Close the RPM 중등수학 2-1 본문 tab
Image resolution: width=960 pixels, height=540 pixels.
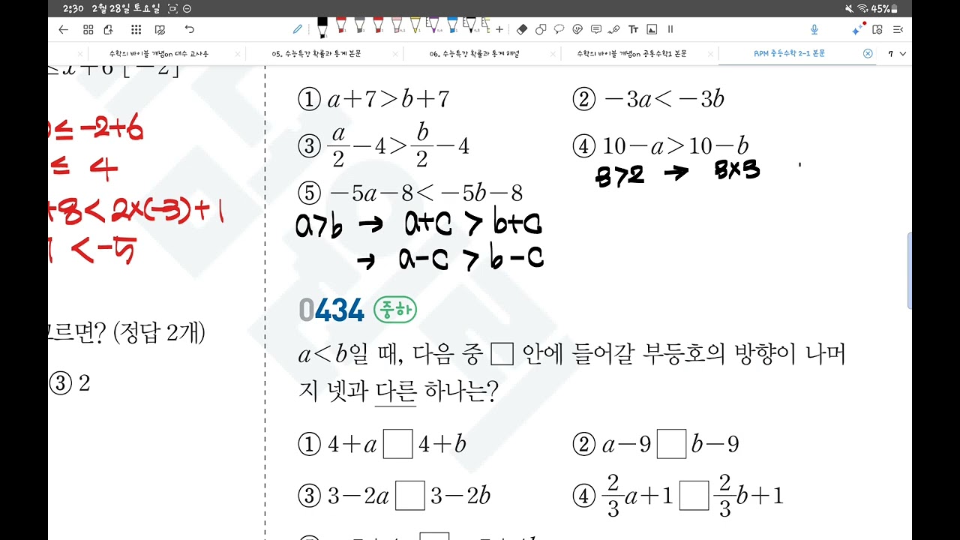point(868,54)
